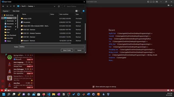Screen dimensions: 174x97
Task: Cancel the Open Folder dialog
Action: click(79, 50)
